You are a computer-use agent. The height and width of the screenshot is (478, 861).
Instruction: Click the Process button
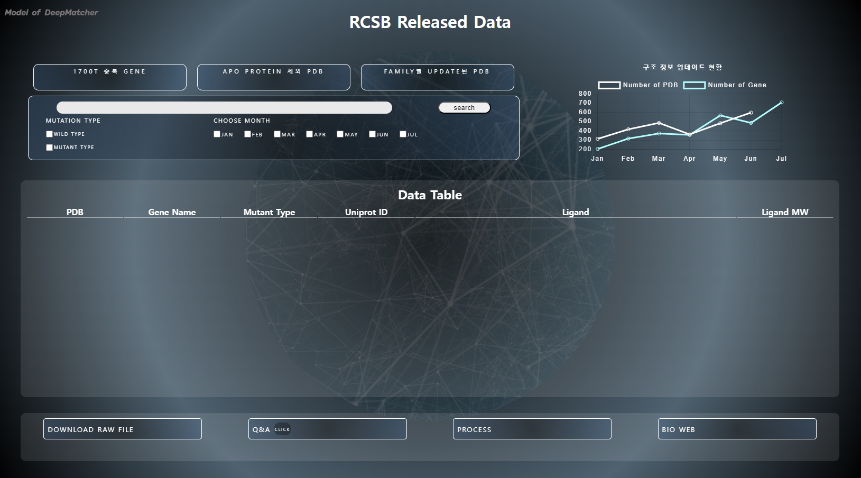(x=532, y=429)
